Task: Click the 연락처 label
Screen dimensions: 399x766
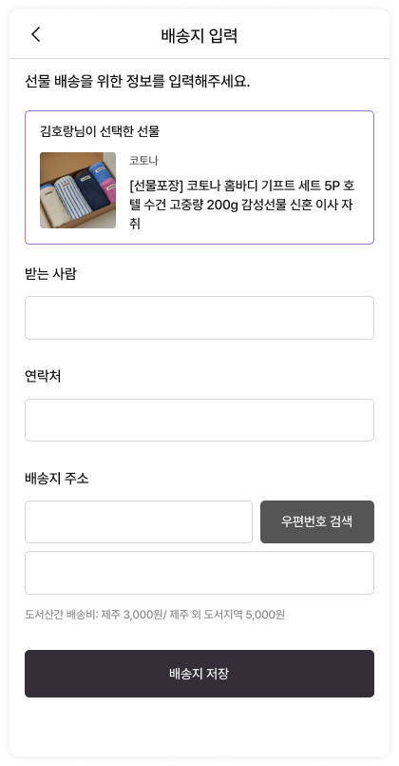Action: pyautogui.click(x=43, y=376)
